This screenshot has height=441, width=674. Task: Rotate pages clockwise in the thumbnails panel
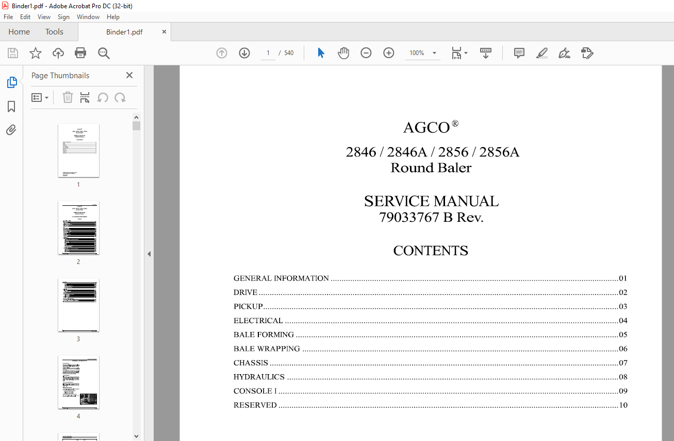(x=120, y=97)
